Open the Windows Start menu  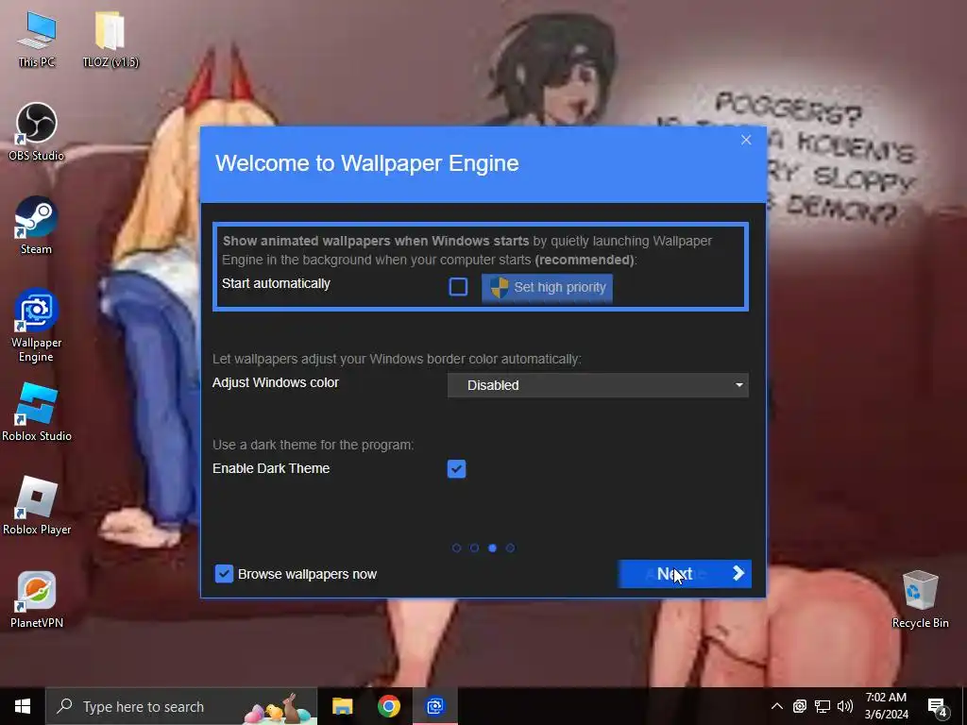pyautogui.click(x=23, y=706)
